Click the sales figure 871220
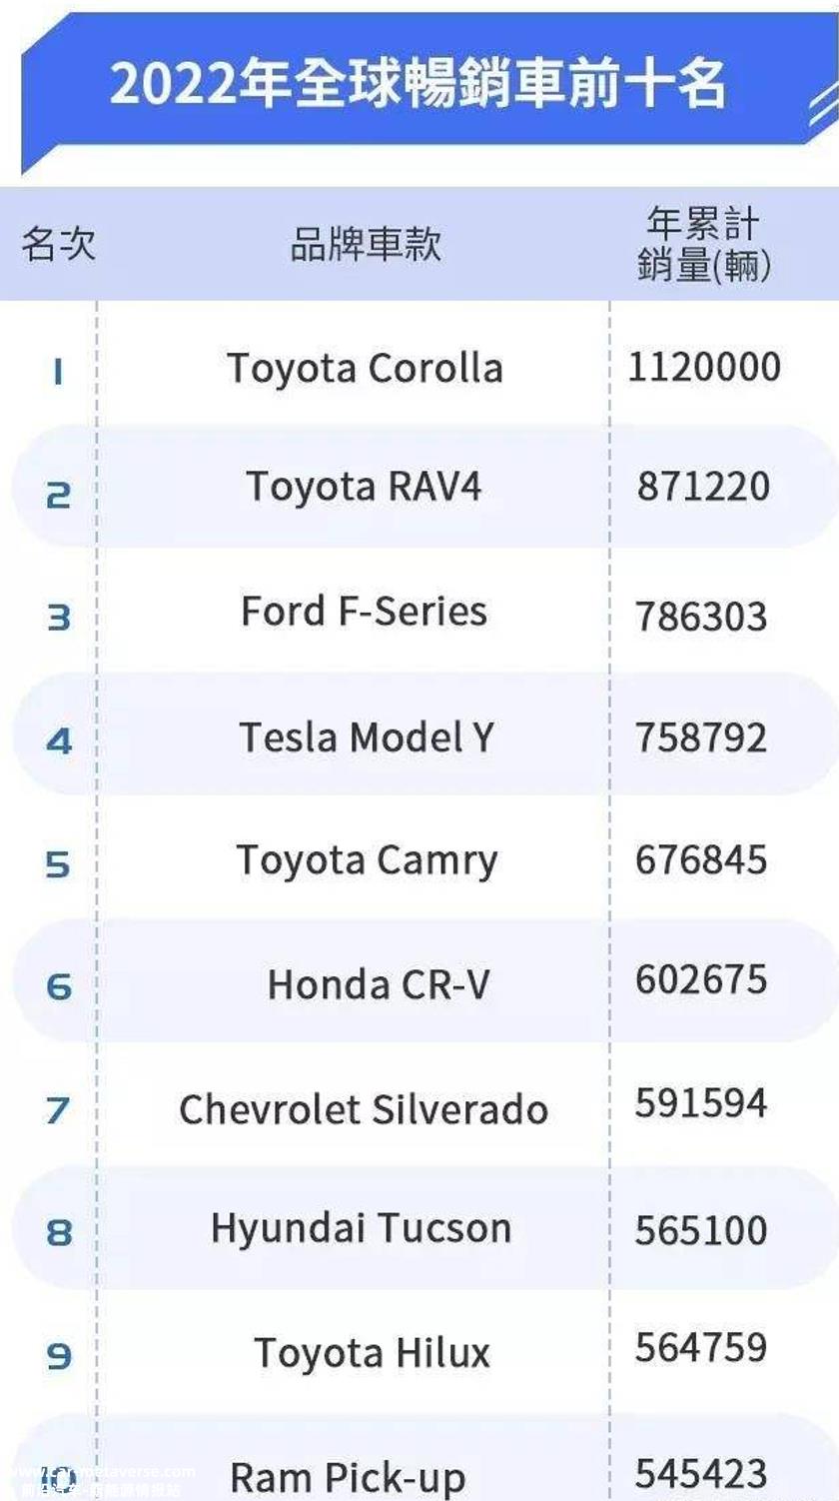 click(x=704, y=487)
